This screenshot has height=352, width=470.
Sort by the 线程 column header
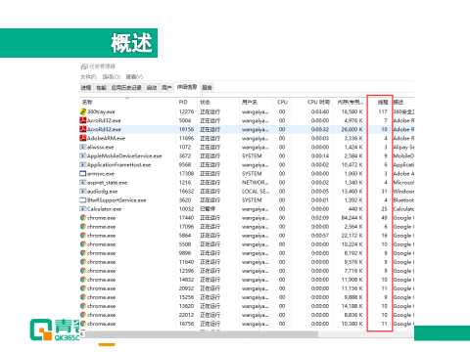tap(383, 102)
